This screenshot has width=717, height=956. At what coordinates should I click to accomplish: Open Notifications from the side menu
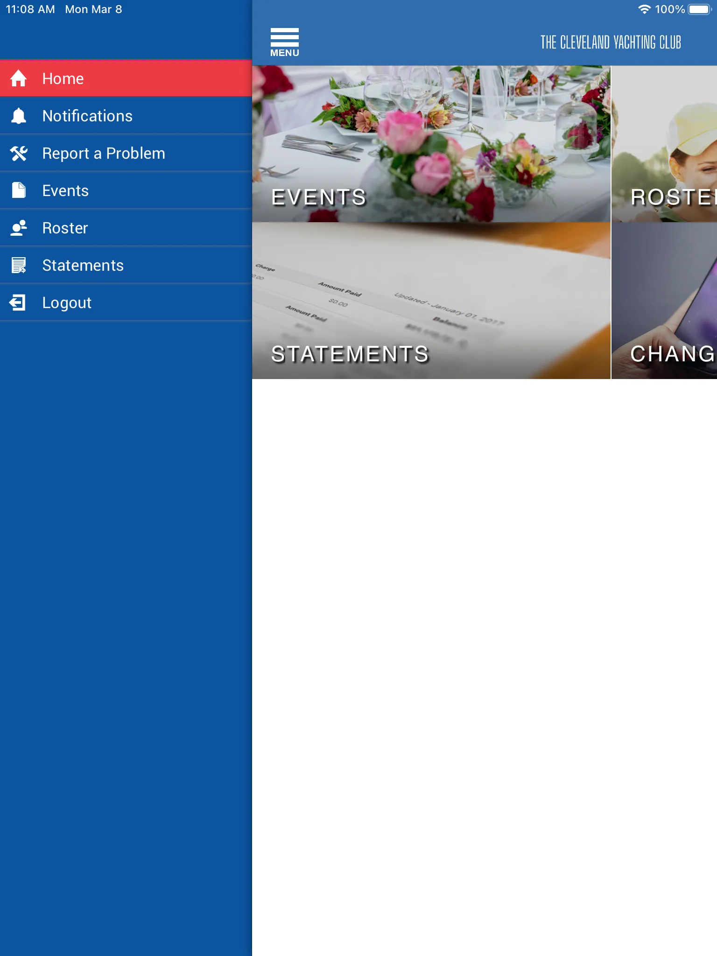coord(126,116)
